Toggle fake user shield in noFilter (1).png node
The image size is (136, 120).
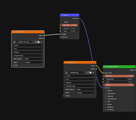click(33, 42)
